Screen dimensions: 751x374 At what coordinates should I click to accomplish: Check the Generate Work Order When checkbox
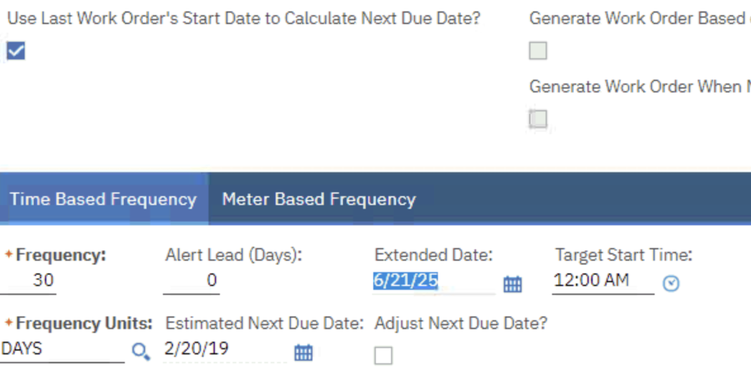[x=538, y=118]
